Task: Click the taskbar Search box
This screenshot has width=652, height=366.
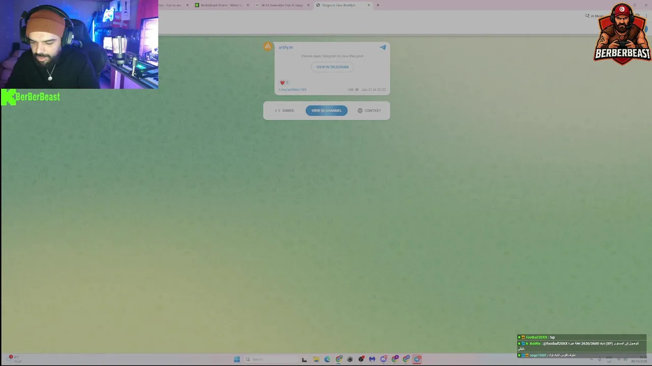Action: [270, 359]
